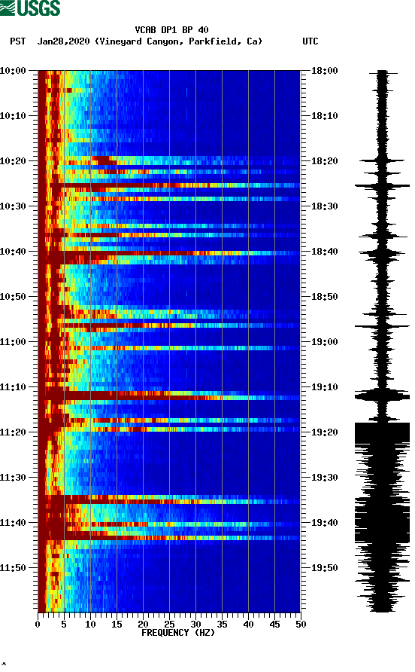Screen dimensions: 415x672
Task: Click the 'PST' timezone label
Action: tap(17, 41)
